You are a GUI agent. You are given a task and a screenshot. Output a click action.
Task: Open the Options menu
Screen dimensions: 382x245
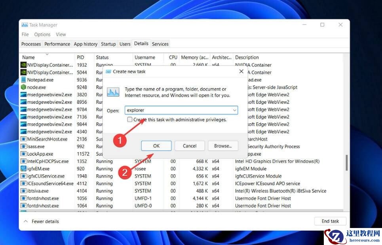42,34
